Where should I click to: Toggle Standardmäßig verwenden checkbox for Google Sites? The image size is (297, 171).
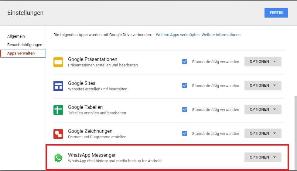pos(185,85)
